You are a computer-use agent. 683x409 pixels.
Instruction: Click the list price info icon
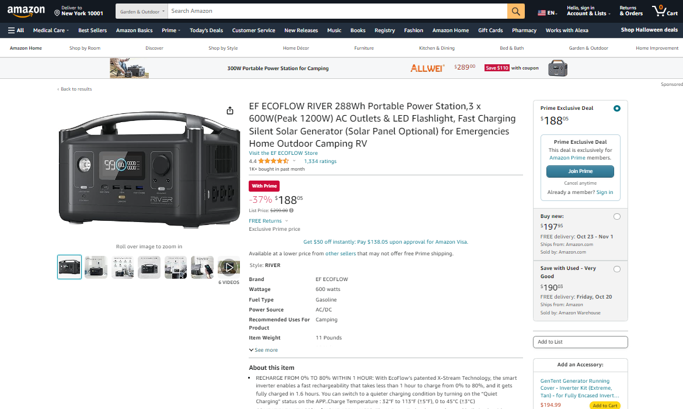[291, 210]
